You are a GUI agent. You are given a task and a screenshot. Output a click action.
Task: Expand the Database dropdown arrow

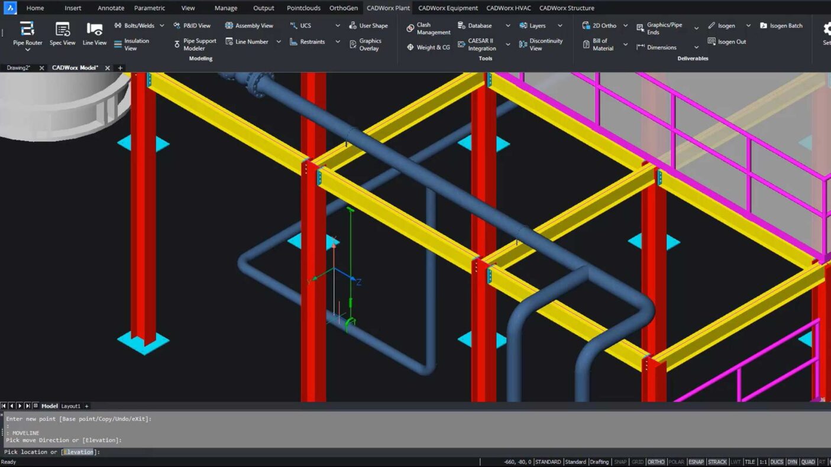point(507,25)
